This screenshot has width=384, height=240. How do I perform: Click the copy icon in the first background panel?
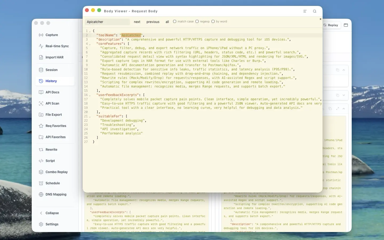click(x=337, y=70)
